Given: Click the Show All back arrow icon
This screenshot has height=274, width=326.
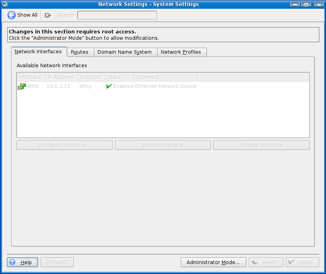Looking at the screenshot, I should 12,15.
